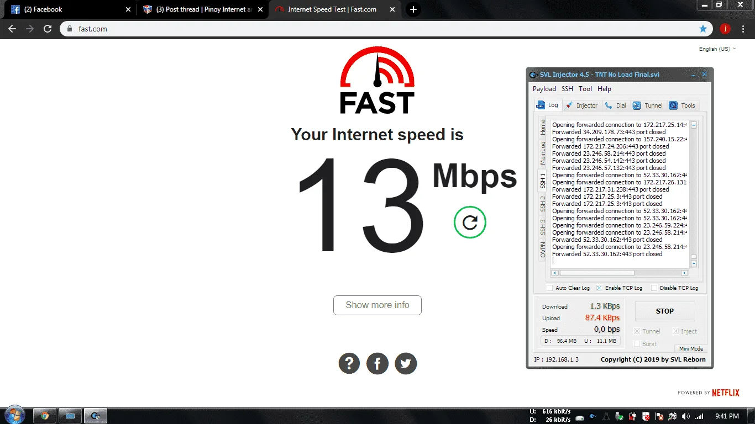Screen dimensions: 755x424
Task: Open the Windows Start orb
Action: 14,415
